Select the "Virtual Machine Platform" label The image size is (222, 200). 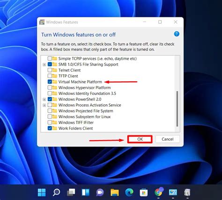[x=80, y=82]
